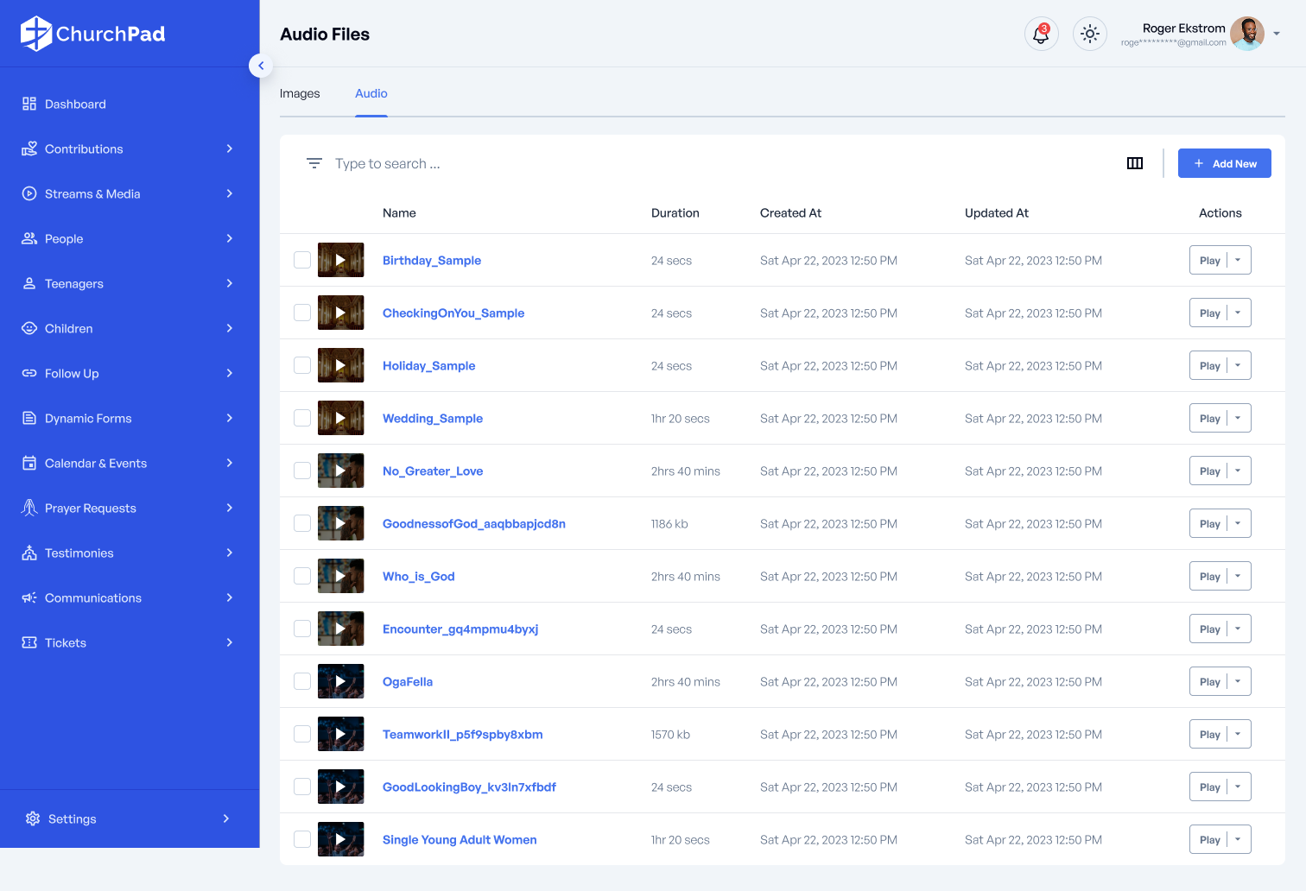This screenshot has height=891, width=1306.
Task: Focus the Type to search field
Action: (x=518, y=163)
